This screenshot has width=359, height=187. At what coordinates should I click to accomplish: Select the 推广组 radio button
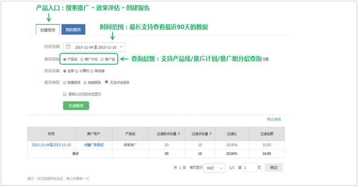coord(102,59)
